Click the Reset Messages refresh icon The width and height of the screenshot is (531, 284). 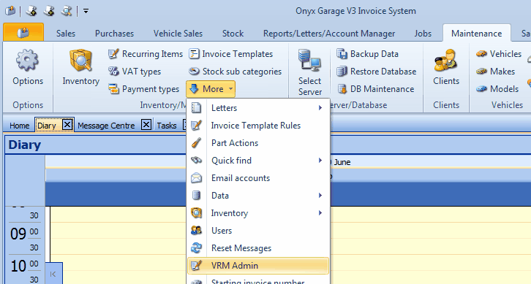tap(197, 248)
